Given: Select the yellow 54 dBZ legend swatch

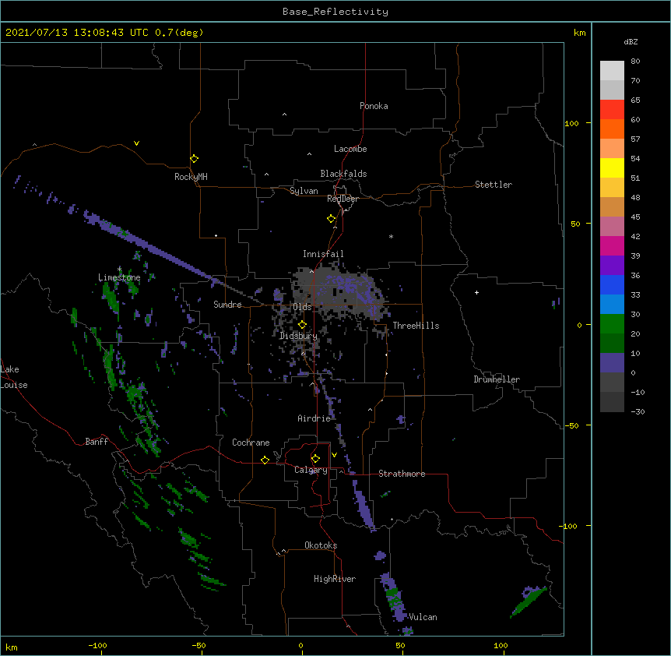Looking at the screenshot, I should [612, 168].
